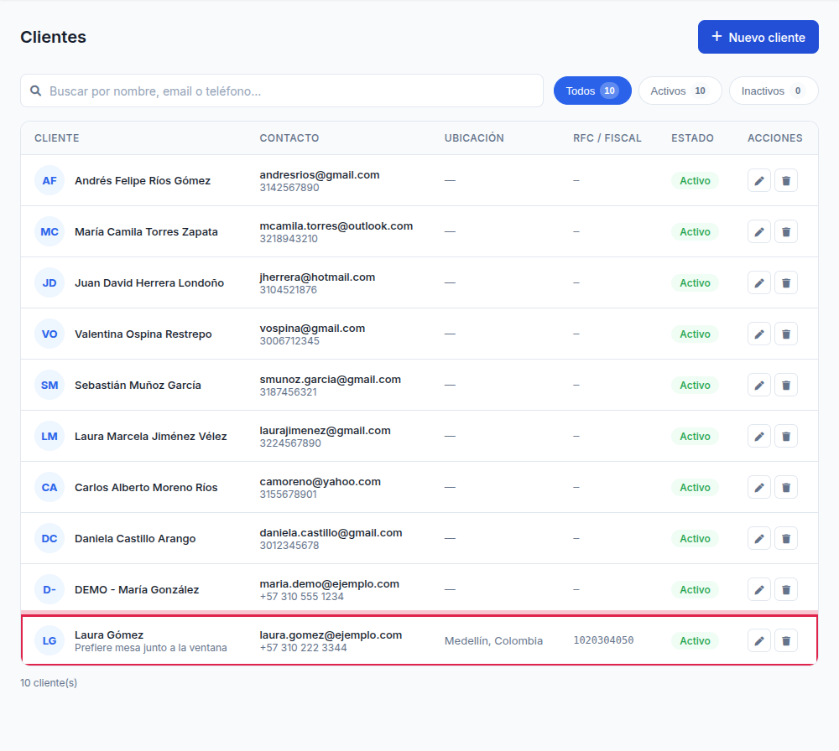The width and height of the screenshot is (839, 751).
Task: Click phone number +57 310 222 3344
Action: click(304, 648)
